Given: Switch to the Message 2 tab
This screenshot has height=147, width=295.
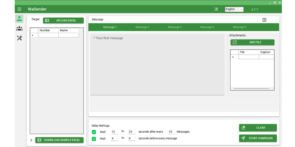Looking at the screenshot, I should click(142, 27).
